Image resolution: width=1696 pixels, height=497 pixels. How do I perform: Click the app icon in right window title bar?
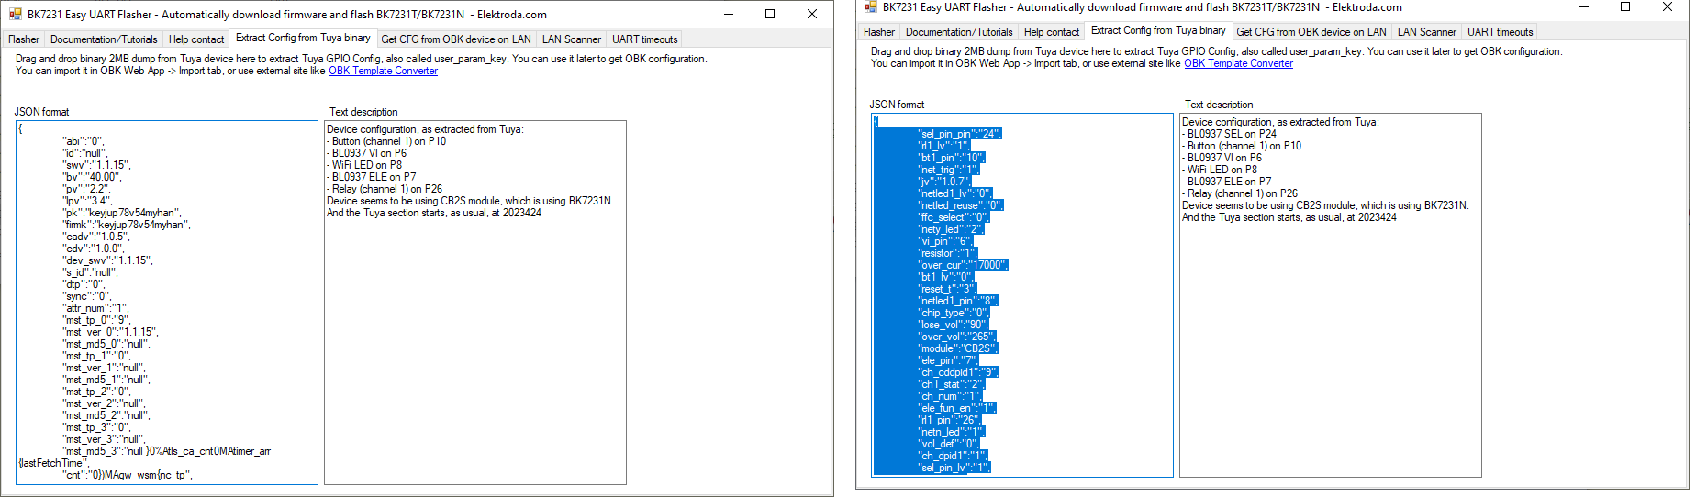tap(871, 6)
